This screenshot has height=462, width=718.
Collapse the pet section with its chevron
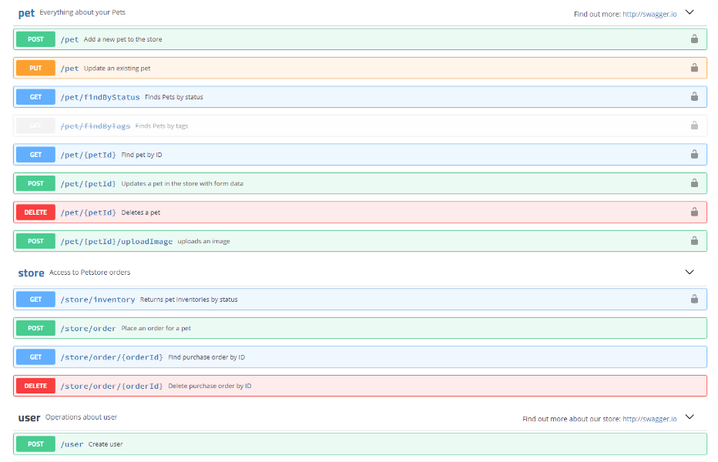tap(689, 13)
